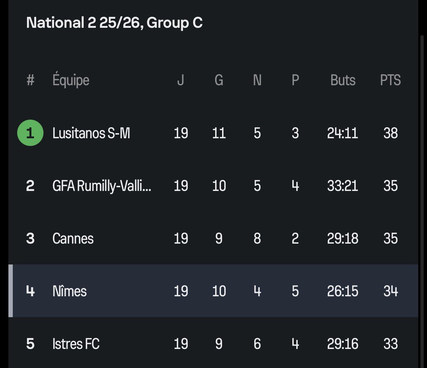The height and width of the screenshot is (368, 427).
Task: Click rank number 3 beside Cannes
Action: point(30,239)
